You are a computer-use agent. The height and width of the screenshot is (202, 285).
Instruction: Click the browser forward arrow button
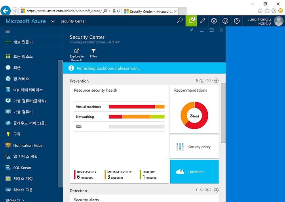15,11
